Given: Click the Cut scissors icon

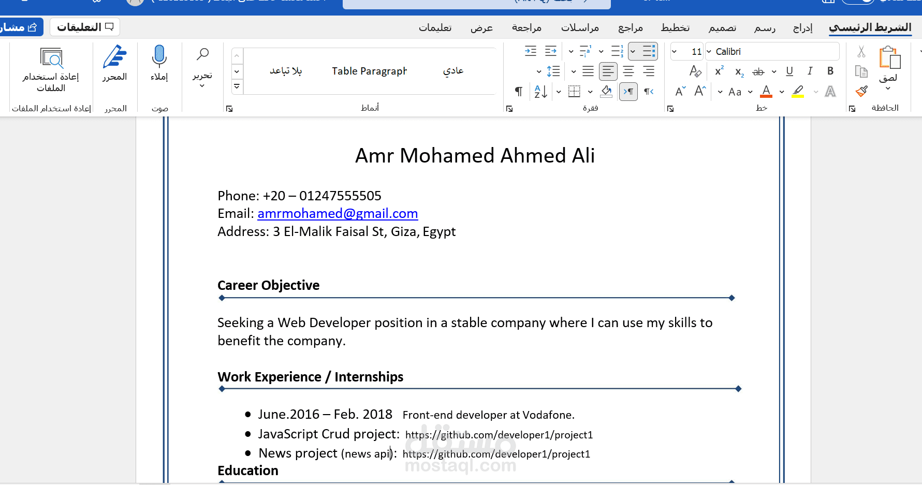Looking at the screenshot, I should (861, 52).
